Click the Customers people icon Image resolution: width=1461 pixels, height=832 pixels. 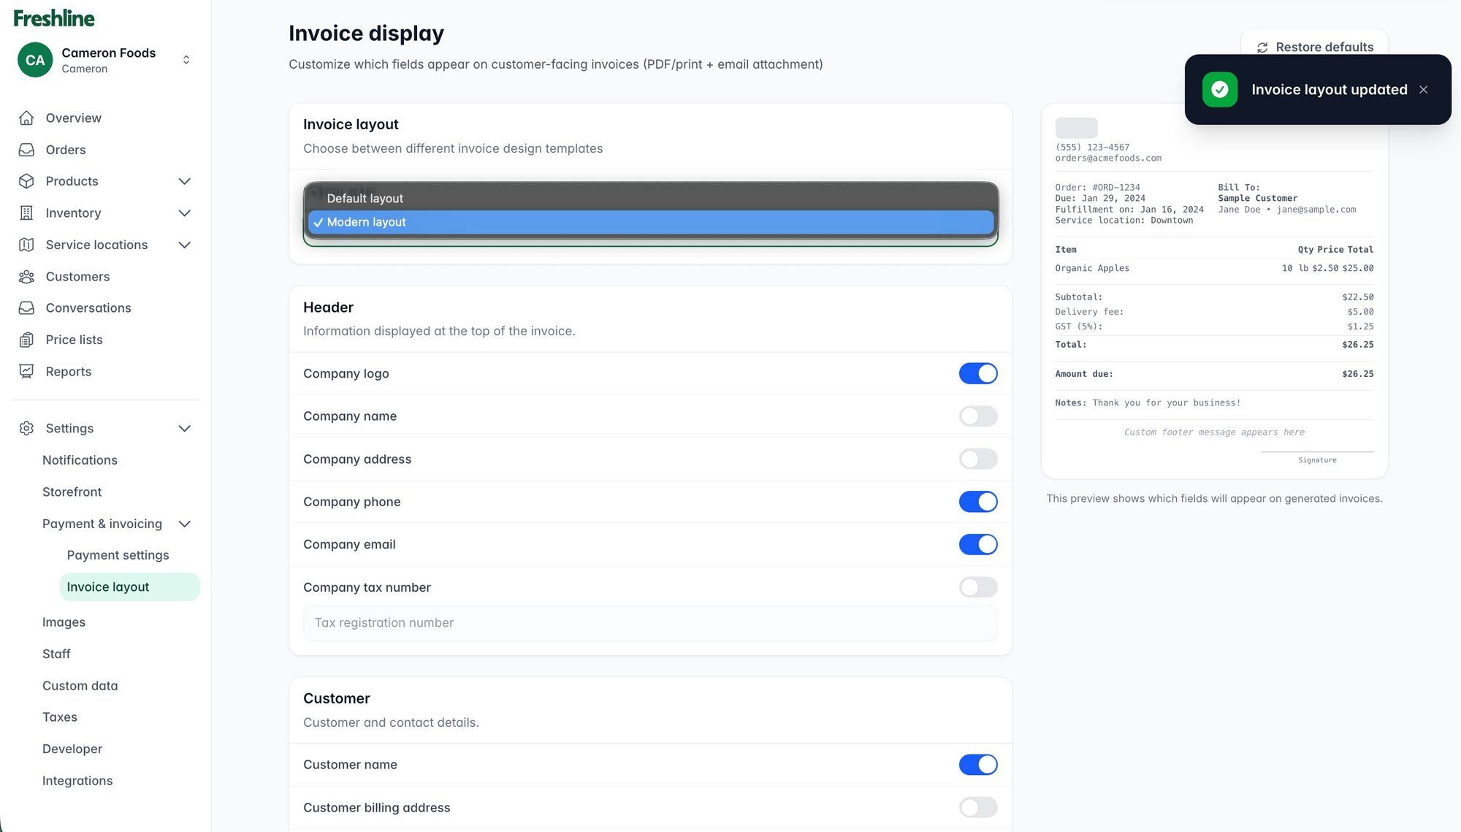(x=26, y=277)
